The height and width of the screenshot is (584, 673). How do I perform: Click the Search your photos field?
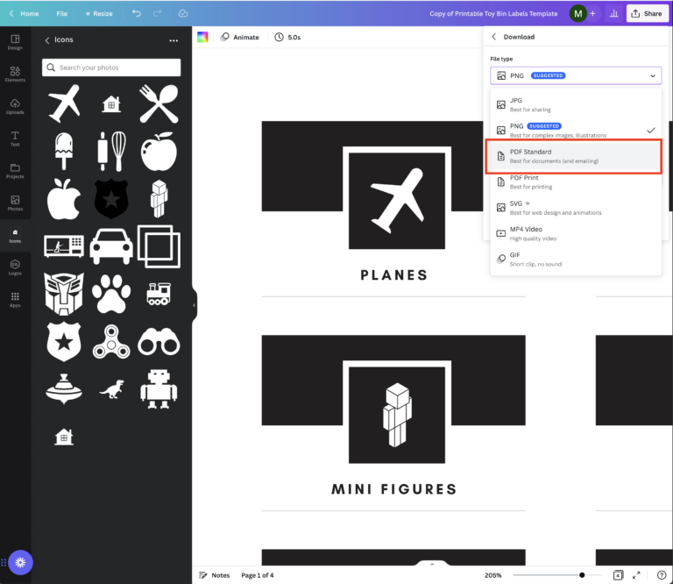pos(111,68)
